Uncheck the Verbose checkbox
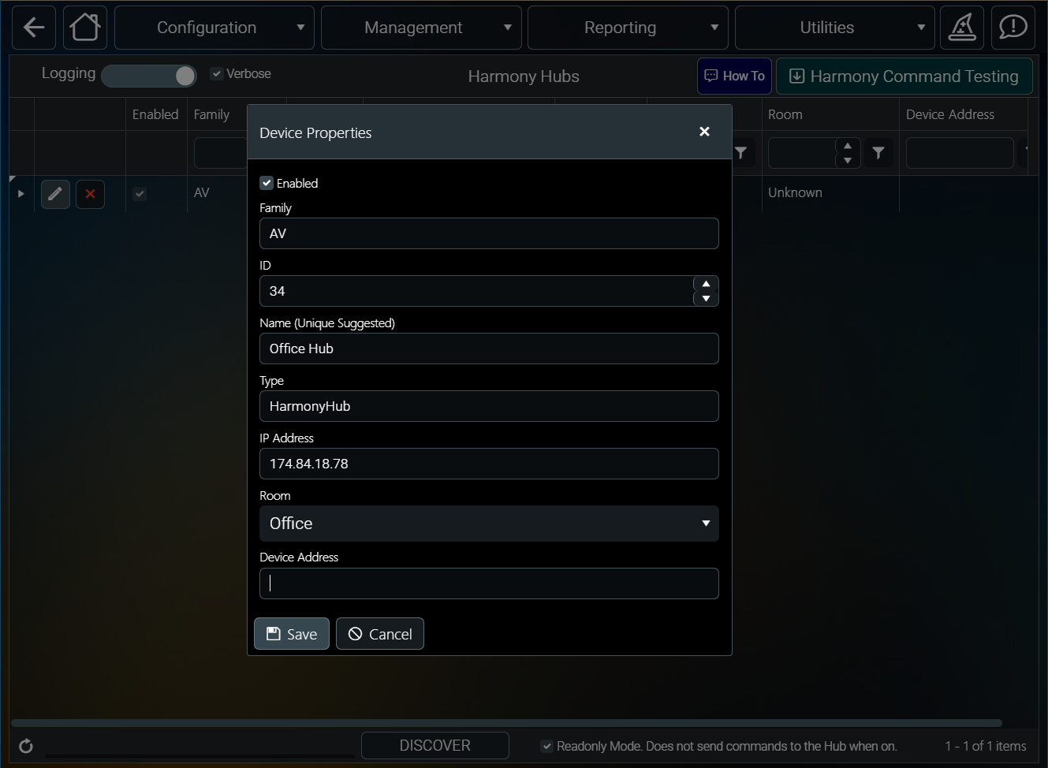This screenshot has width=1048, height=768. 217,73
